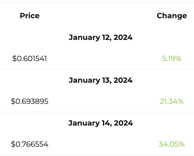Select the $0.766554 price value
The width and height of the screenshot is (194, 156).
[x=29, y=144]
